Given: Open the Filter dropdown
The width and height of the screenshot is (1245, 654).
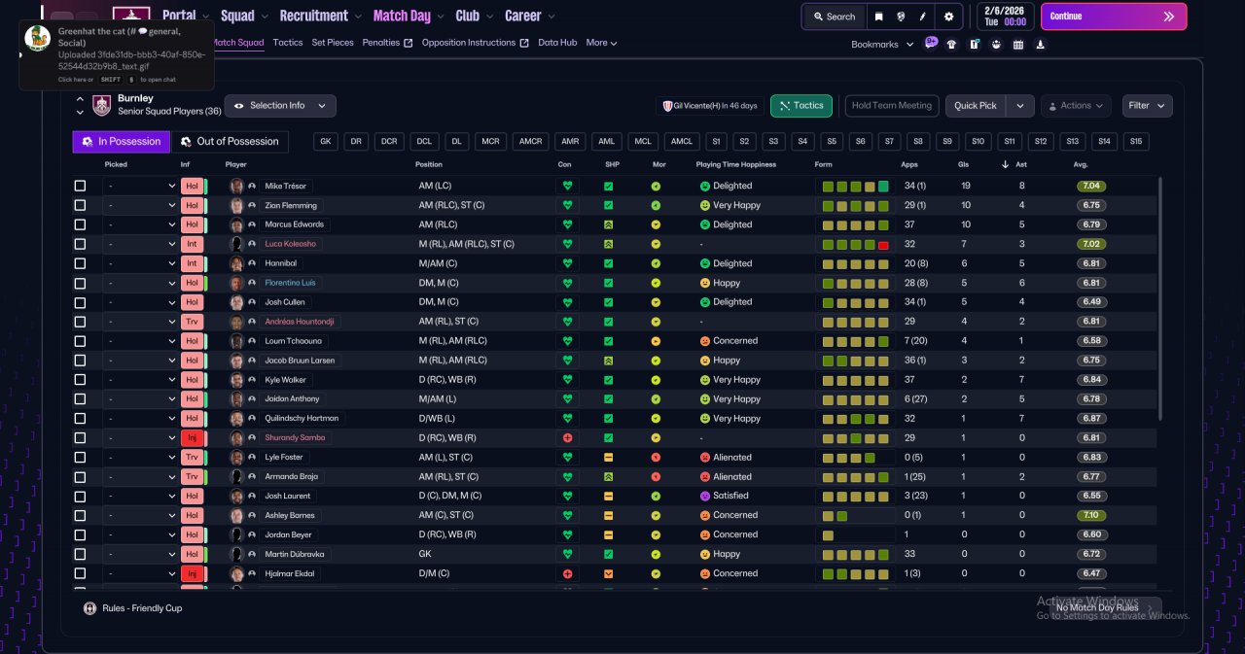Looking at the screenshot, I should click(x=1148, y=106).
